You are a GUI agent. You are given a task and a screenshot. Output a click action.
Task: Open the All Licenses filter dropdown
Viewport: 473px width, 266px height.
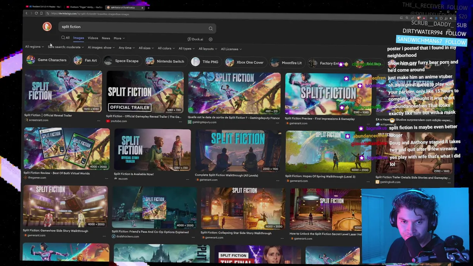231,49
